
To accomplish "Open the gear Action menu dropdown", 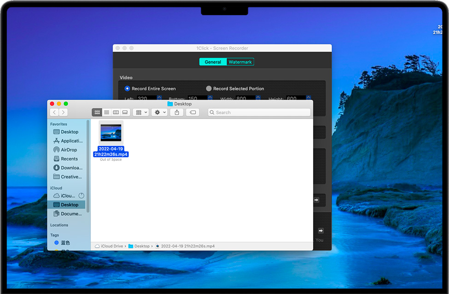I will click(x=160, y=112).
